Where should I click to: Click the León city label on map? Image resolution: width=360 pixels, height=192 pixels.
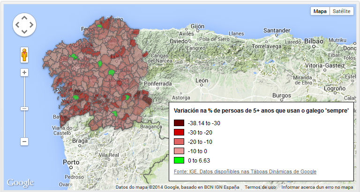pos(202,81)
